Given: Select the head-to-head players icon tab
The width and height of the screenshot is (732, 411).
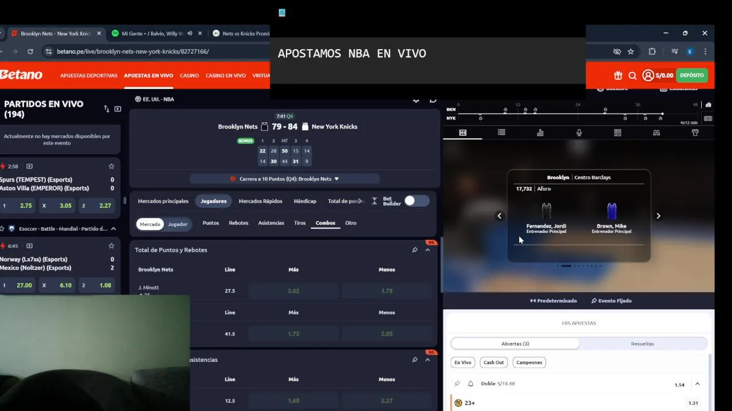Looking at the screenshot, I should [x=657, y=132].
